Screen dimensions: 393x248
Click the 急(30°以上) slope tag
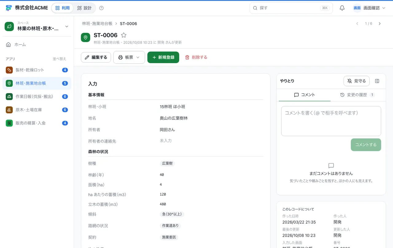[x=172, y=214]
